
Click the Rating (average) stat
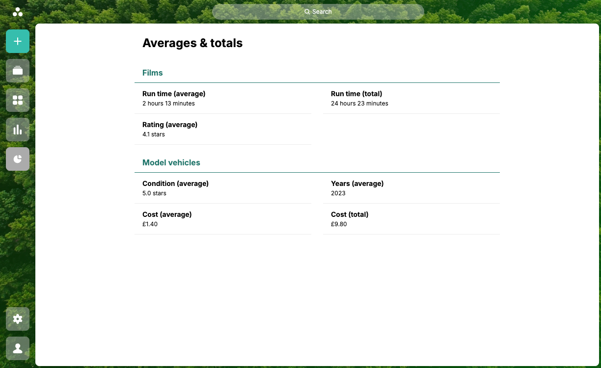[x=170, y=129]
